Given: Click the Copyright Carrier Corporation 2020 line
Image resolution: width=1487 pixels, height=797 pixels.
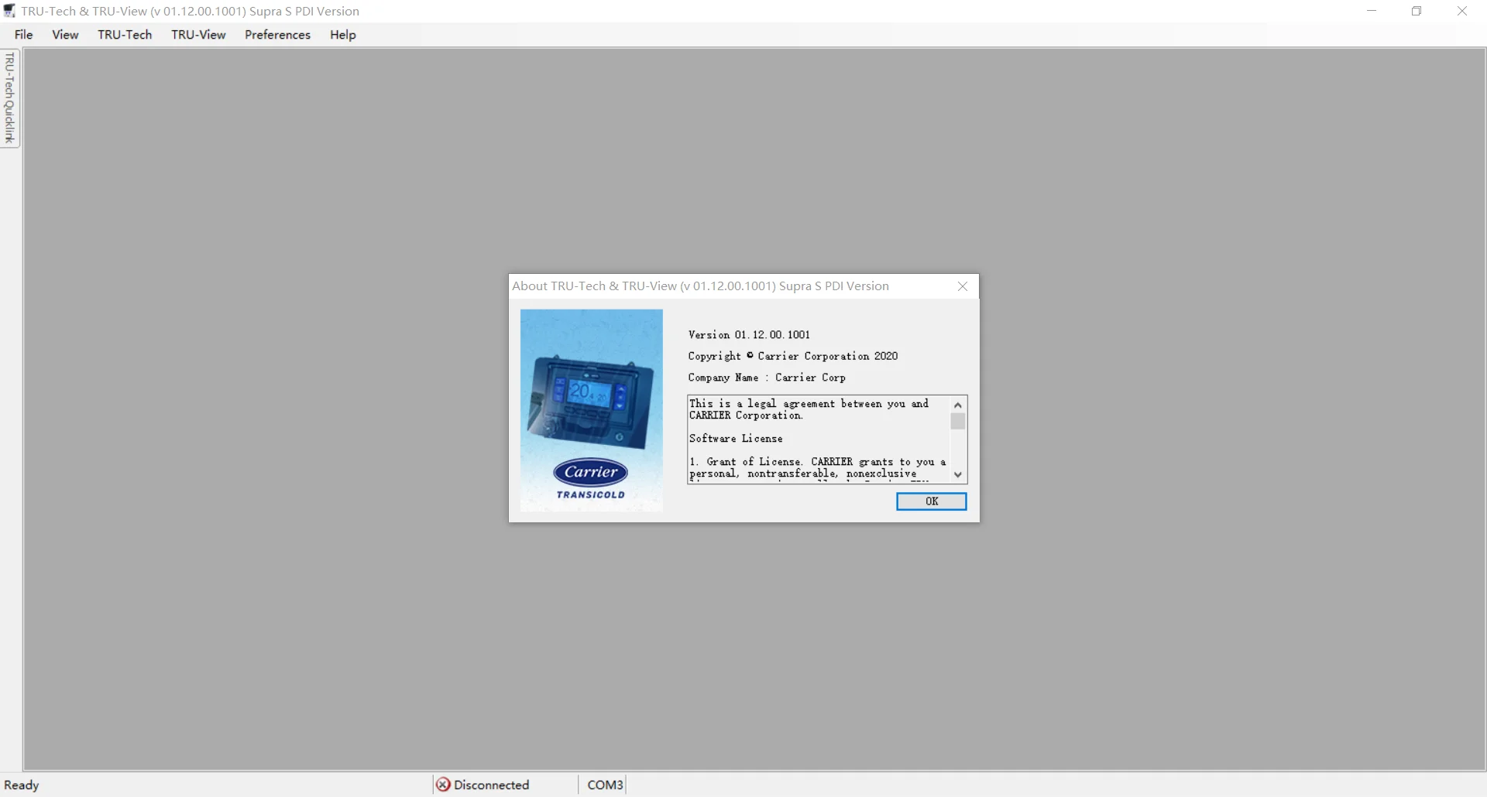Looking at the screenshot, I should [793, 356].
